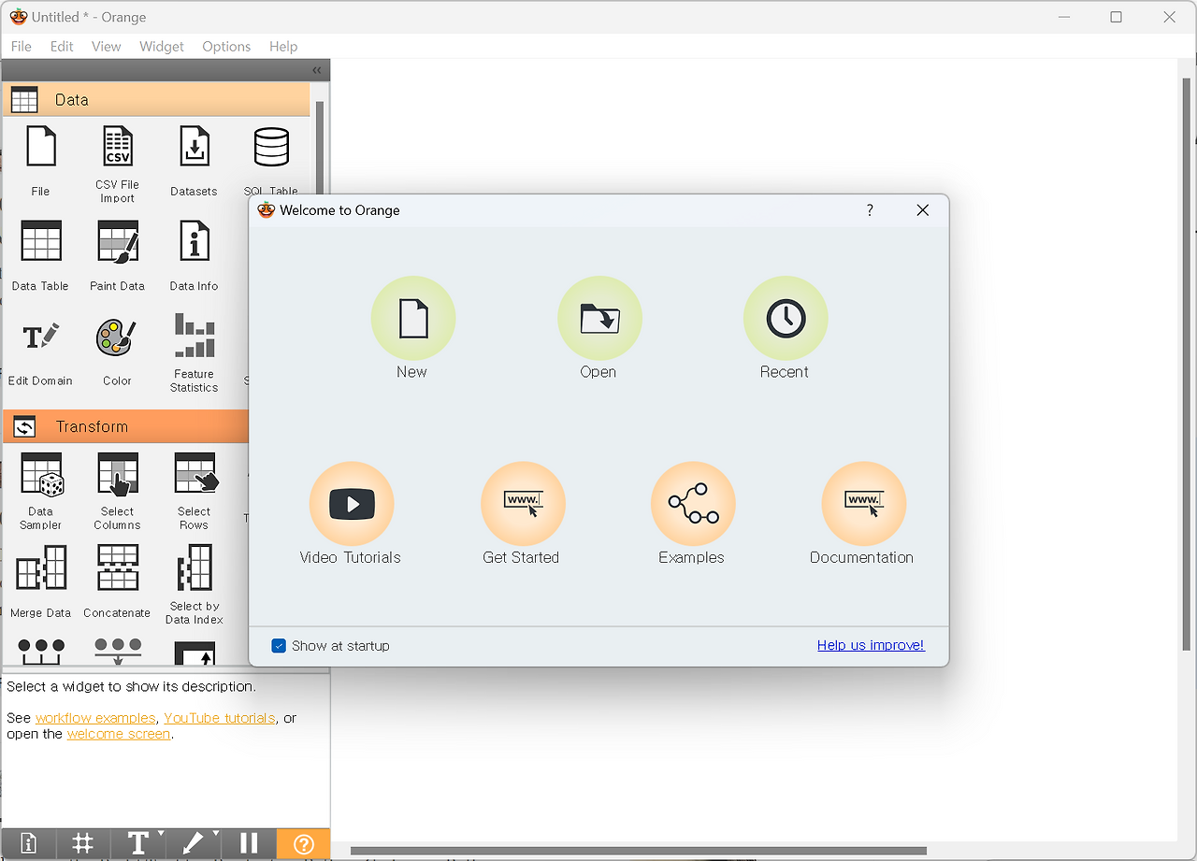Select the Paint Data widget
The image size is (1197, 861).
click(x=117, y=255)
